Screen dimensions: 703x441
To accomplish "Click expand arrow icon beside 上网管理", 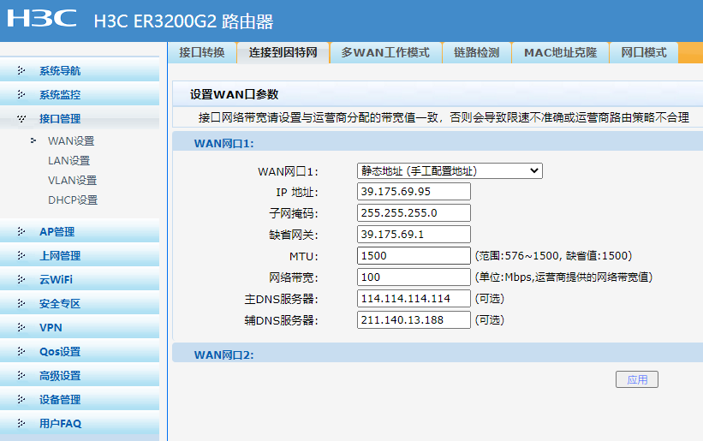I will click(x=21, y=255).
